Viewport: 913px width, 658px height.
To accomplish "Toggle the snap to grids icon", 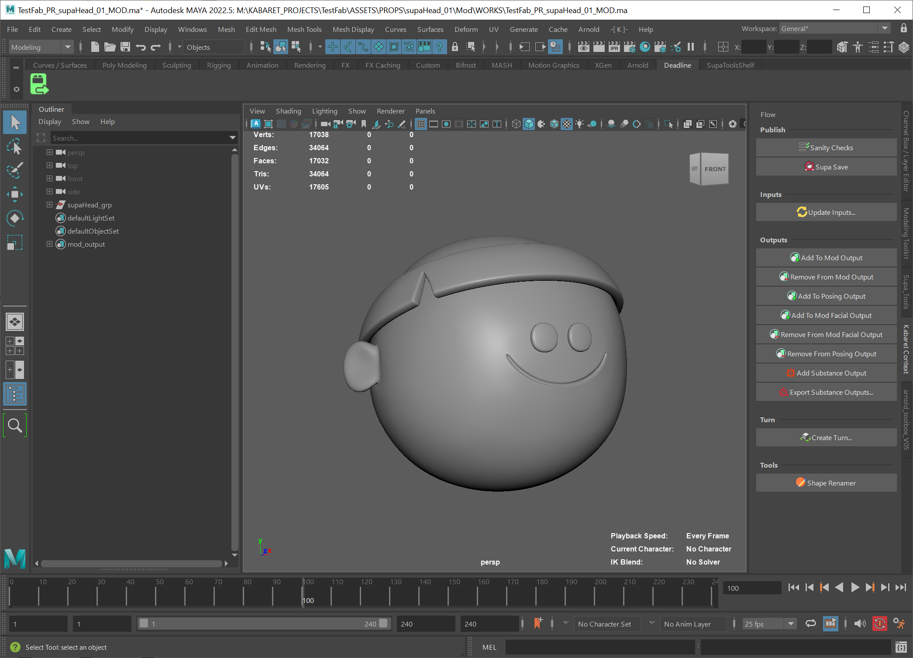I will click(333, 47).
